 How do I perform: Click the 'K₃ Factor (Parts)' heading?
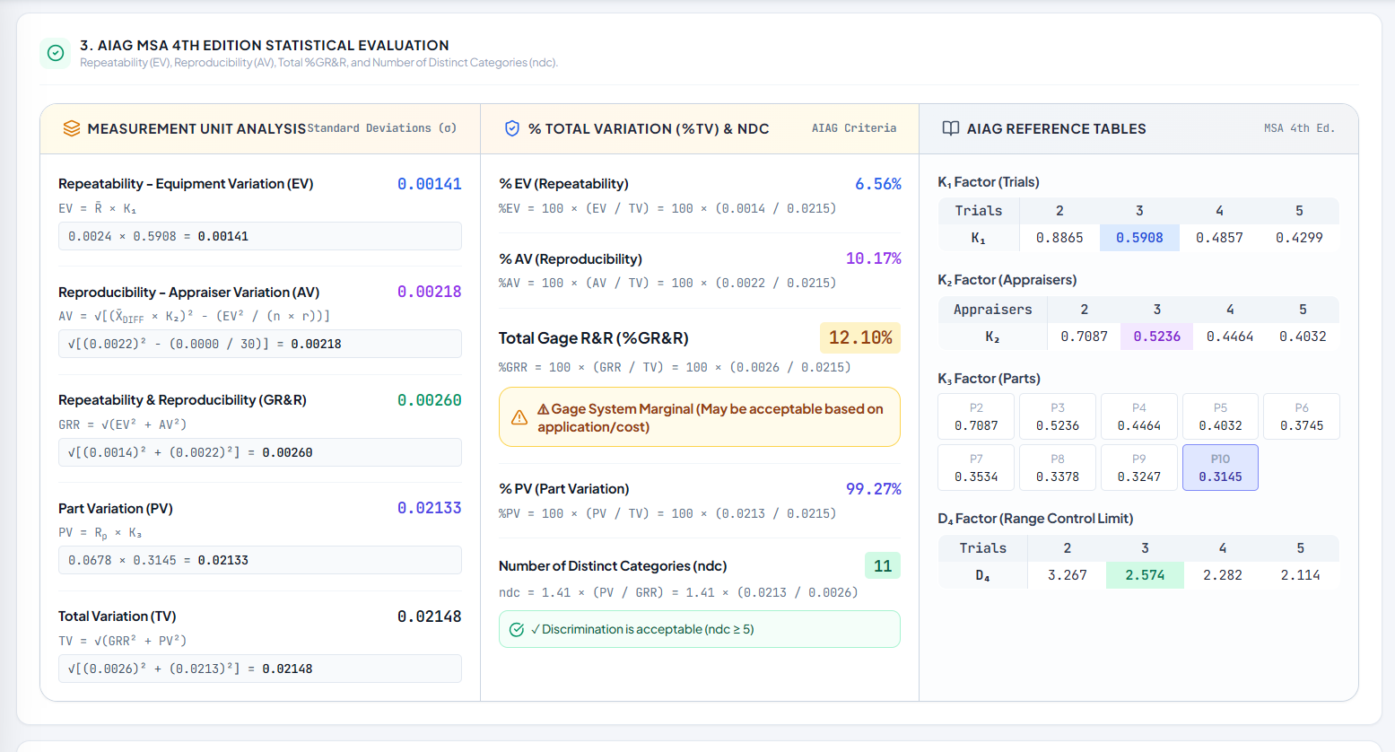coord(989,379)
